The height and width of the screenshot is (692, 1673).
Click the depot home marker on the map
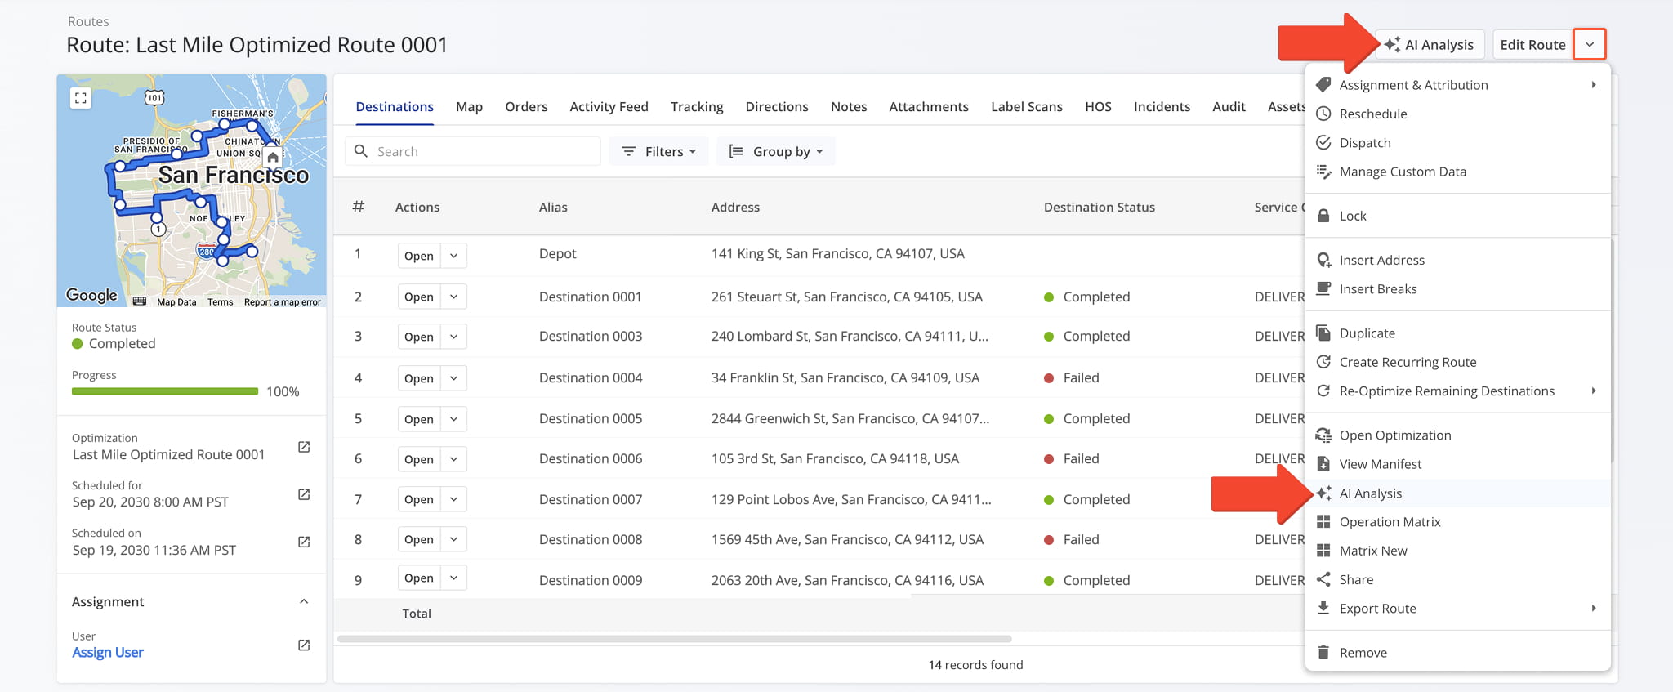(x=273, y=157)
